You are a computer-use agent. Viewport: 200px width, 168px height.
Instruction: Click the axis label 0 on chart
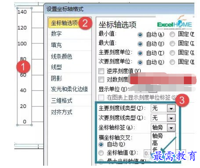25,122
